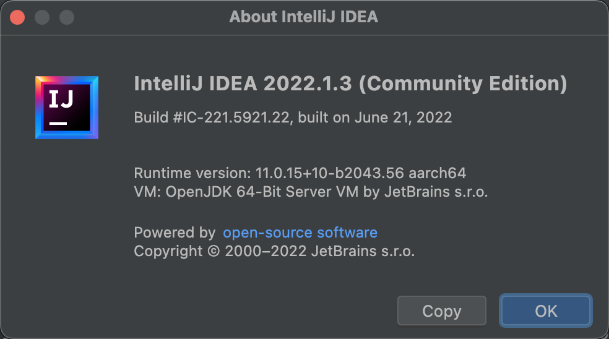Click the VM: OpenJDK 64-Bit Server line
Viewport: 609px width, 339px height.
311,192
